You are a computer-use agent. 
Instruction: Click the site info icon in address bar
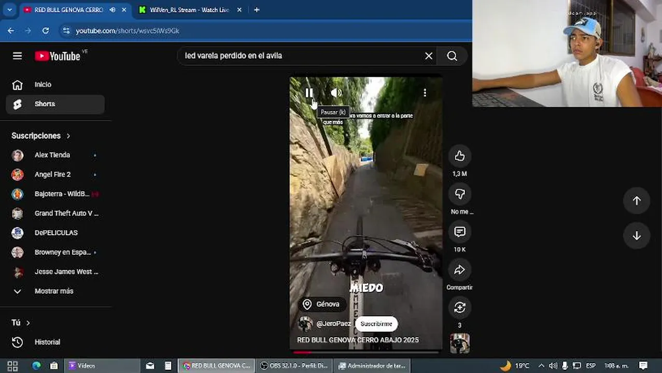pos(66,31)
